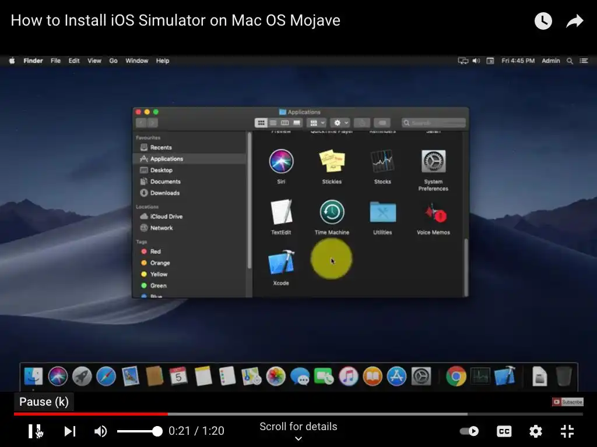Open the group-by arrangement dropdown
The height and width of the screenshot is (447, 597).
317,123
